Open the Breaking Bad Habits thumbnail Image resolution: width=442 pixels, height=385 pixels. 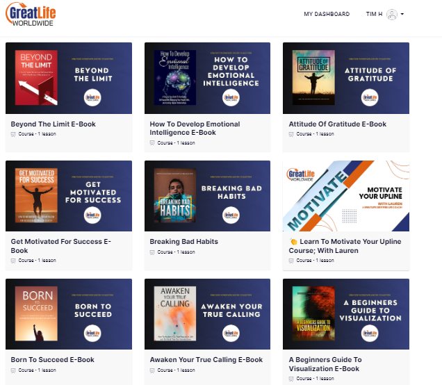point(207,196)
